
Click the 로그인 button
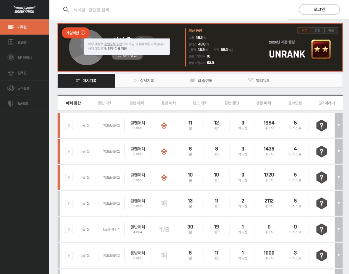click(319, 10)
